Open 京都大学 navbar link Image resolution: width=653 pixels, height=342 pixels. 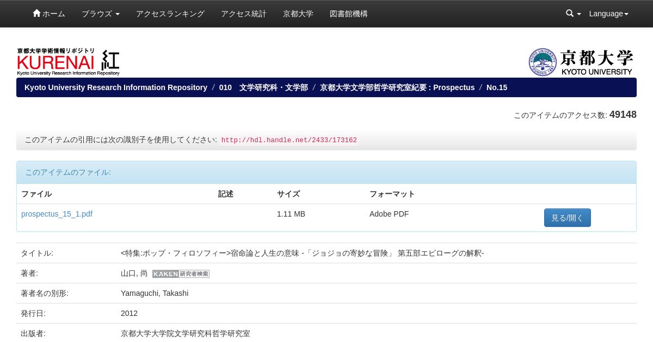coord(298,14)
